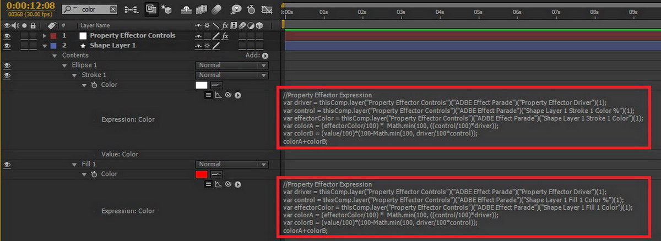Open the Graph Editor
The height and width of the screenshot is (241, 661).
[267, 9]
